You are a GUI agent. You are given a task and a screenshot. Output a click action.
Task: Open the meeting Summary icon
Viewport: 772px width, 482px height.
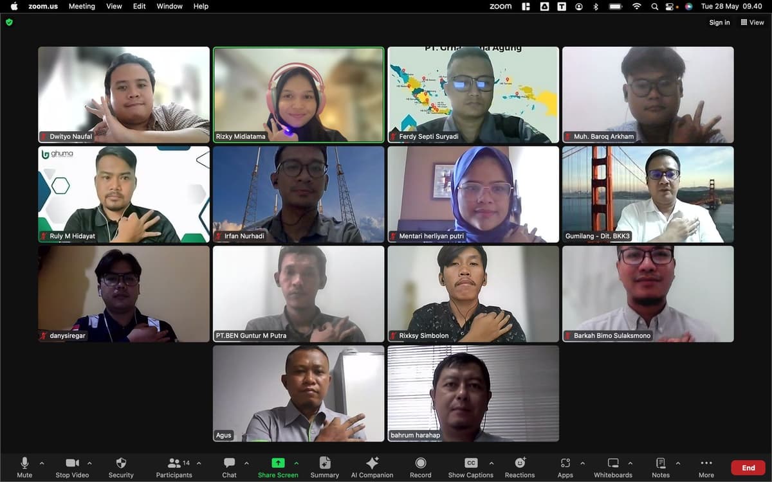(325, 463)
